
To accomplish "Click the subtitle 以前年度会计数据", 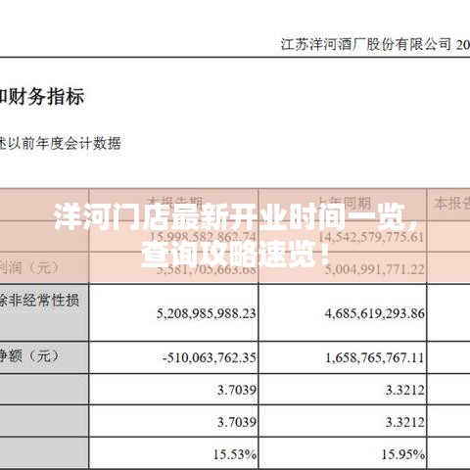I will (65, 143).
